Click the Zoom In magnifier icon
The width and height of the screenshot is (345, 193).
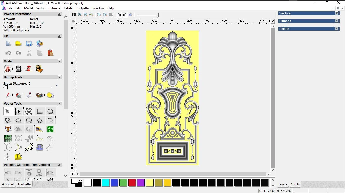pos(80,15)
